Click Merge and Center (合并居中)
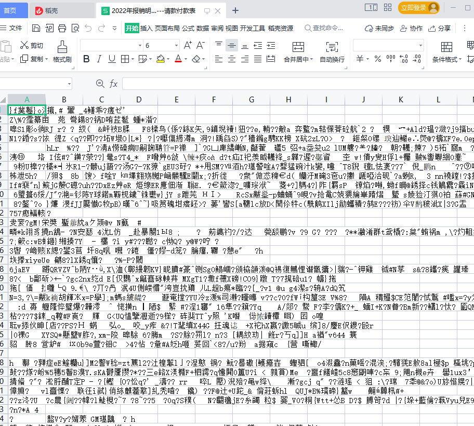474x426 pixels. click(298, 52)
